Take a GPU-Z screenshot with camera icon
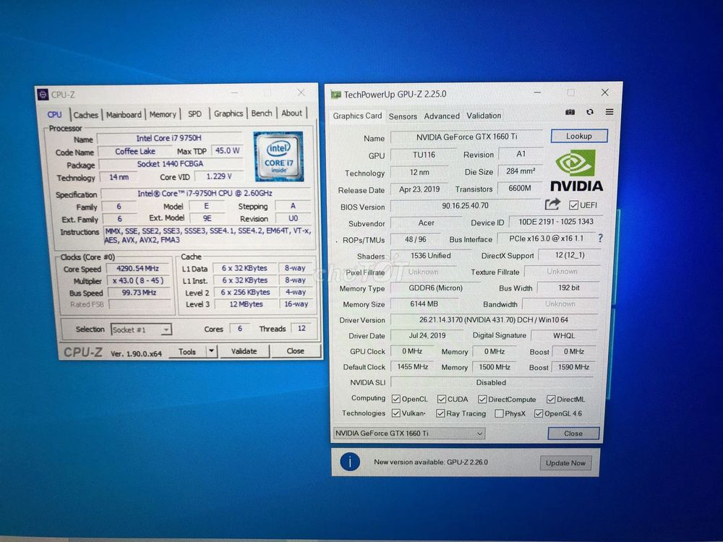 [570, 112]
